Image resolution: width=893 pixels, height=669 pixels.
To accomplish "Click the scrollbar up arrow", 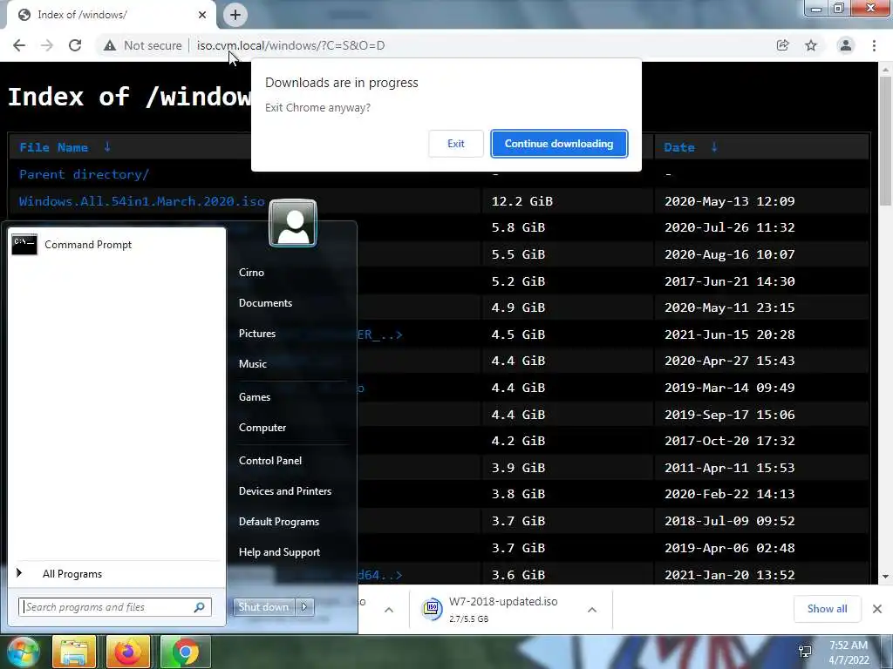I will coord(885,69).
